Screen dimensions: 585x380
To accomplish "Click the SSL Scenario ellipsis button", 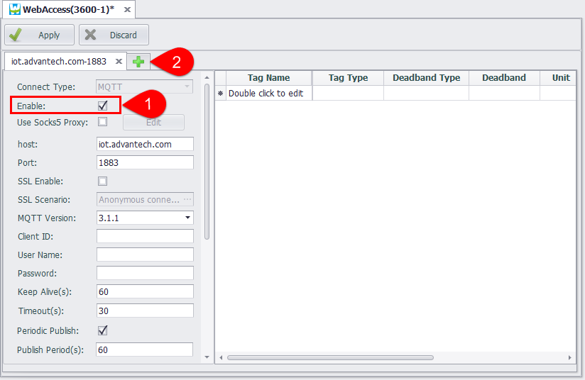I will click(187, 200).
